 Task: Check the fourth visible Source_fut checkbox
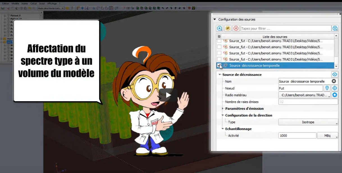point(219,59)
